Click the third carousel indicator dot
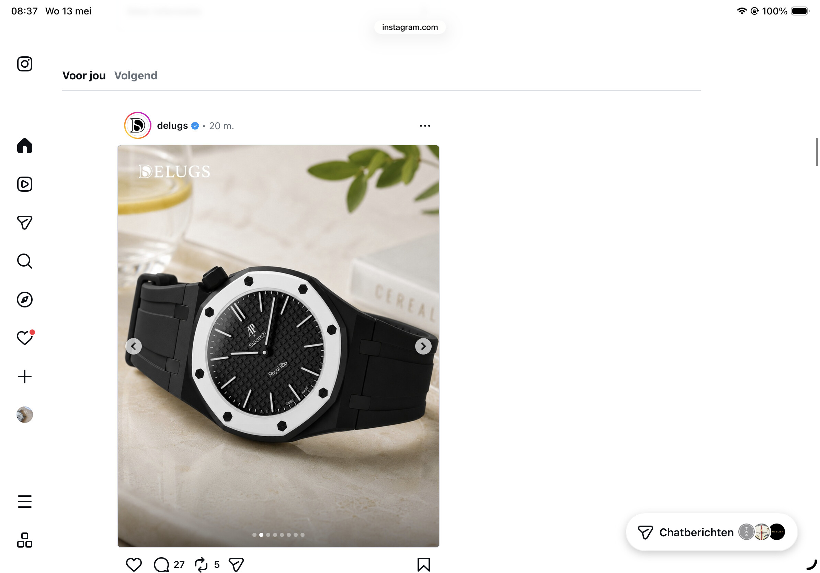Image resolution: width=820 pixels, height=573 pixels. [x=268, y=535]
